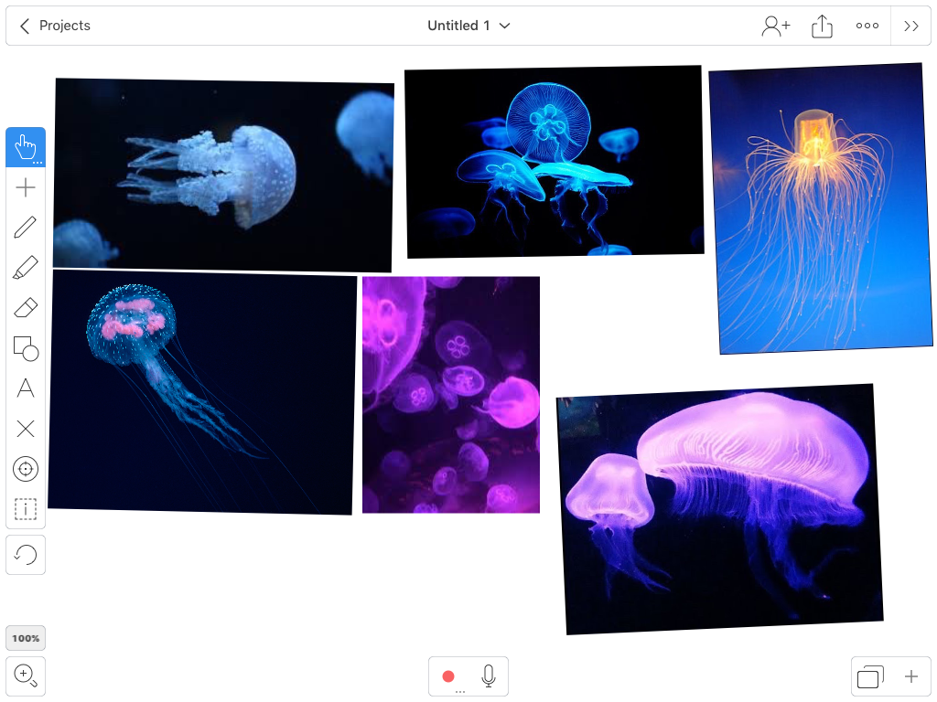Collapse the toolbar with double chevron
The height and width of the screenshot is (702, 937).
click(x=910, y=26)
